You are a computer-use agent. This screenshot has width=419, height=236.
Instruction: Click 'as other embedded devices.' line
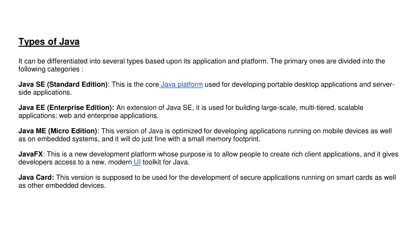pos(62,186)
